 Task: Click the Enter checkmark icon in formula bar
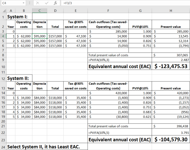[x=47, y=3]
